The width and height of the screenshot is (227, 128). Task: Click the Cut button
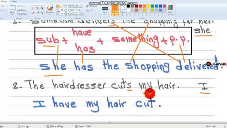(3, 6)
